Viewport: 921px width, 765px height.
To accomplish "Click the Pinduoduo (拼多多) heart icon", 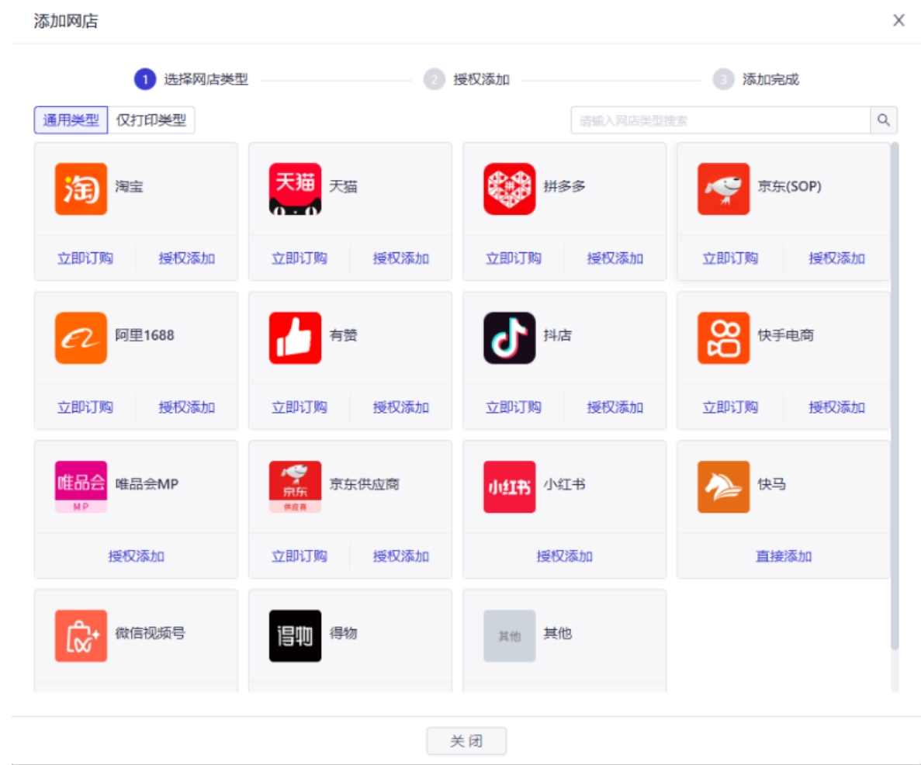I will (x=509, y=189).
